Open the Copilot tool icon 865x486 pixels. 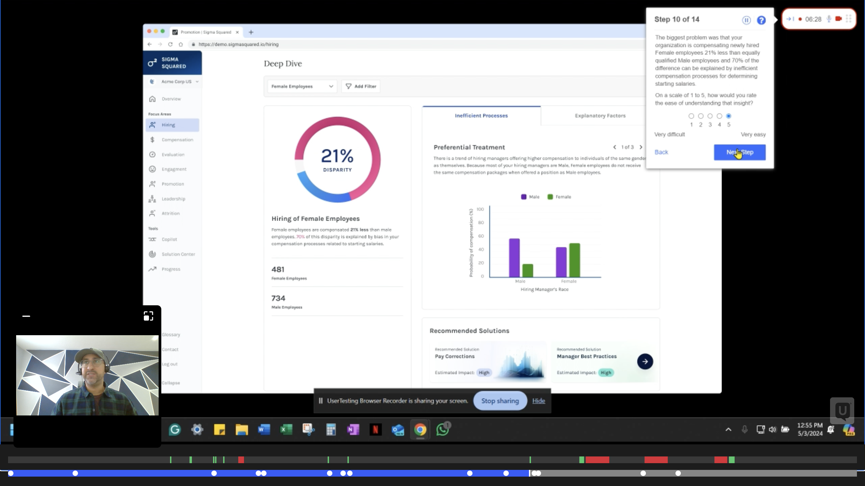pyautogui.click(x=152, y=239)
